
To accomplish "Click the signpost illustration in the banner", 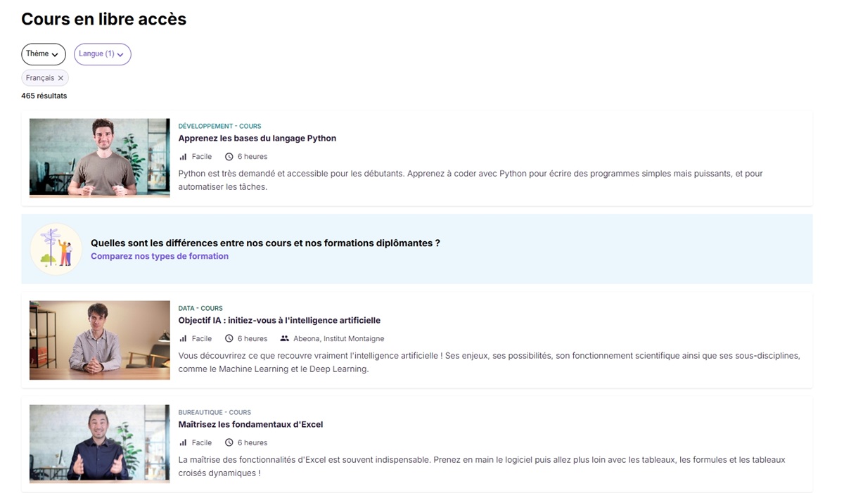I will pyautogui.click(x=56, y=249).
